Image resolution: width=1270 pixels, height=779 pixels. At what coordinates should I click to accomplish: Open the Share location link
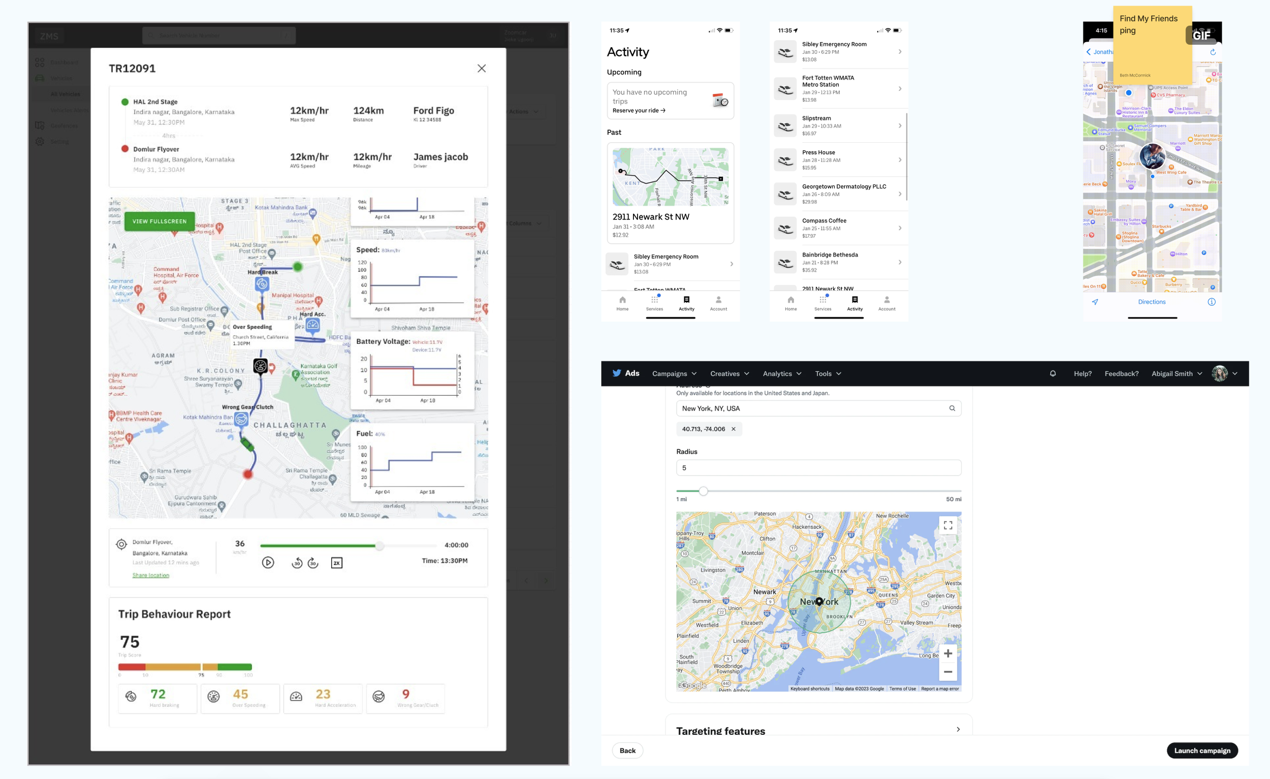point(150,575)
